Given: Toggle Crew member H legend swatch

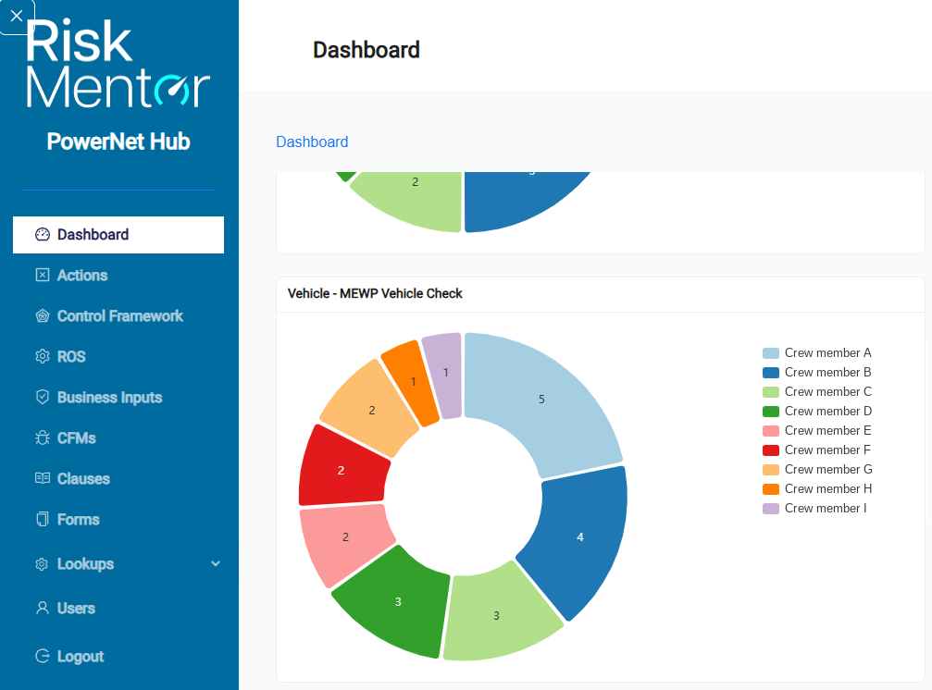Looking at the screenshot, I should click(x=770, y=489).
